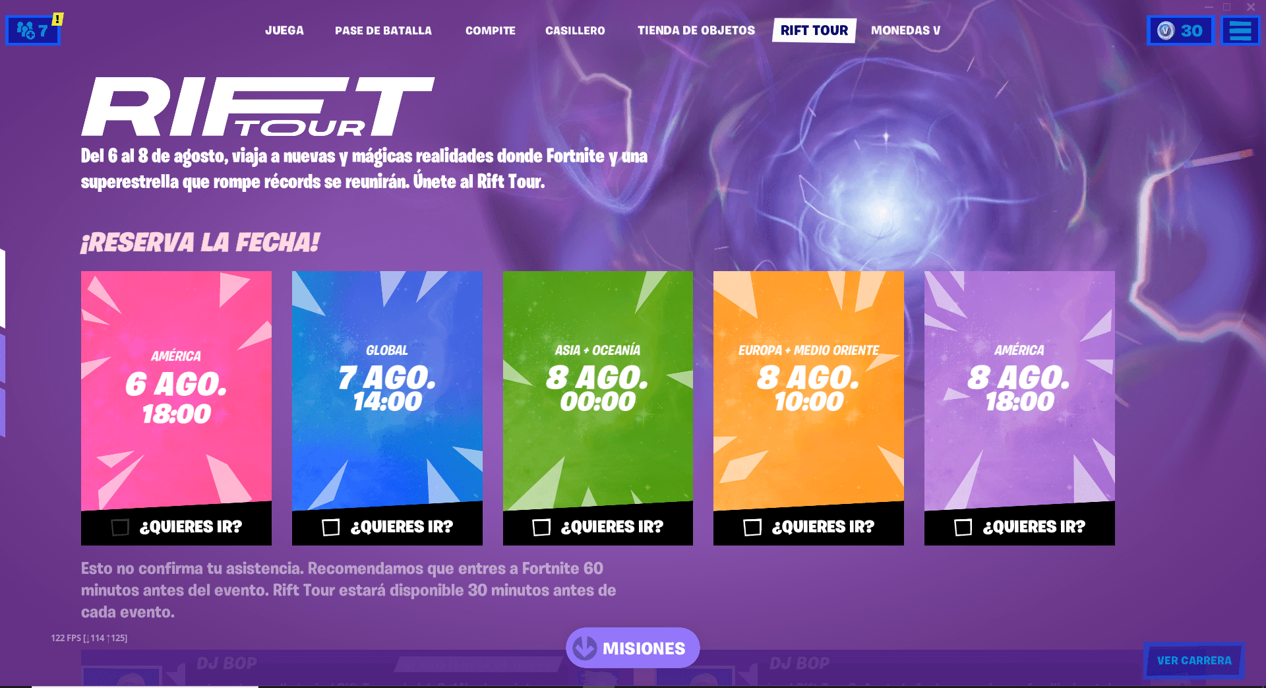Check ¿Quieres ir? for América 8 Ago.
This screenshot has width=1266, height=688.
[963, 527]
